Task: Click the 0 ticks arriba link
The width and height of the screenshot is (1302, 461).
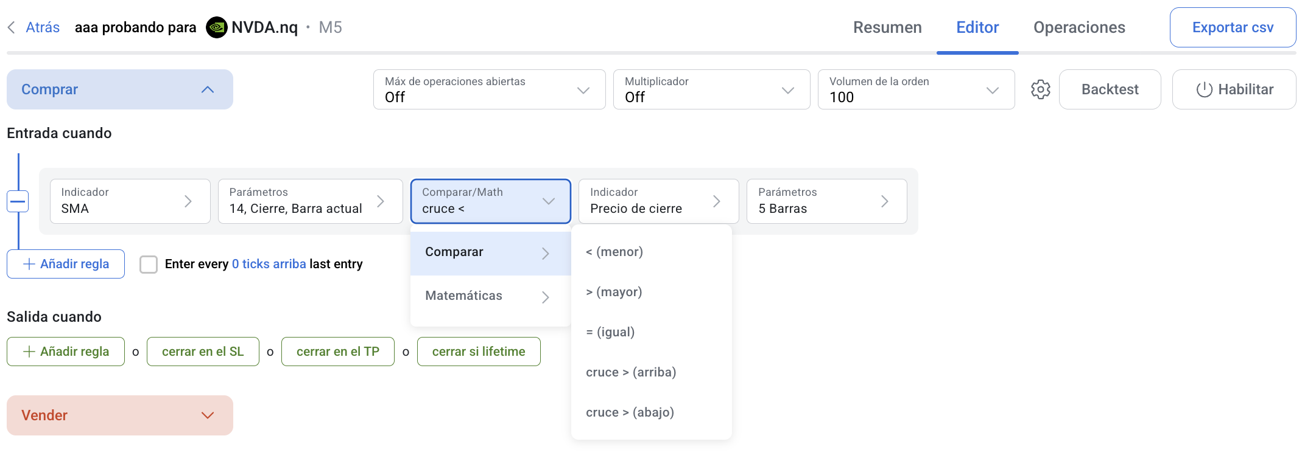Action: coord(269,264)
